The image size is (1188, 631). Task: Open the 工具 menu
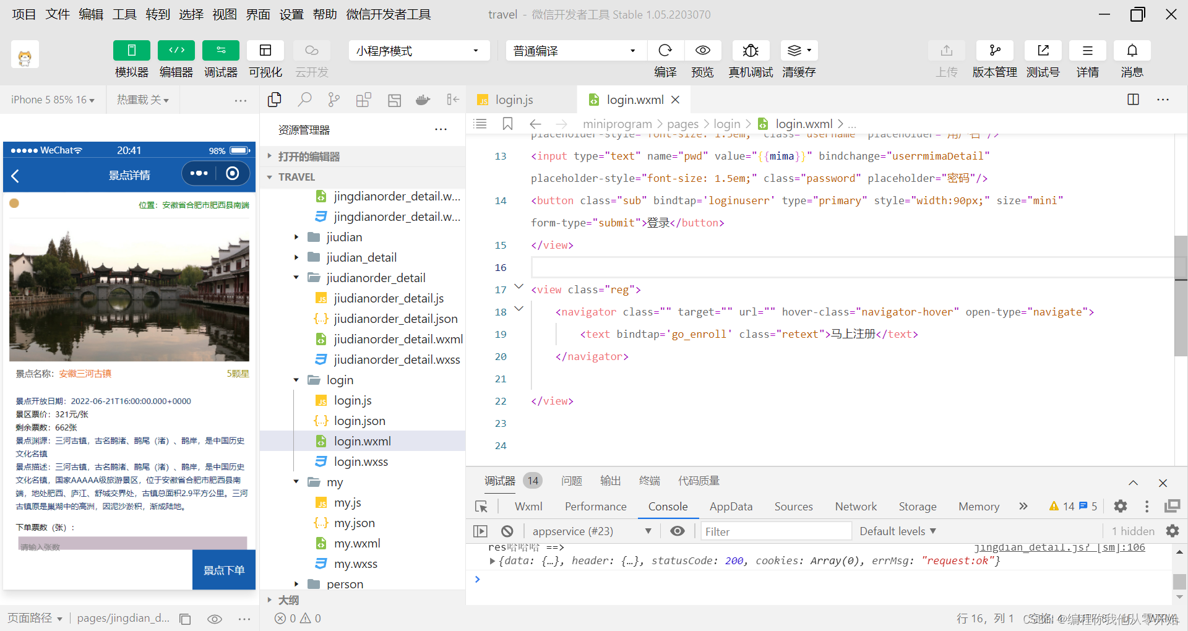tap(124, 14)
